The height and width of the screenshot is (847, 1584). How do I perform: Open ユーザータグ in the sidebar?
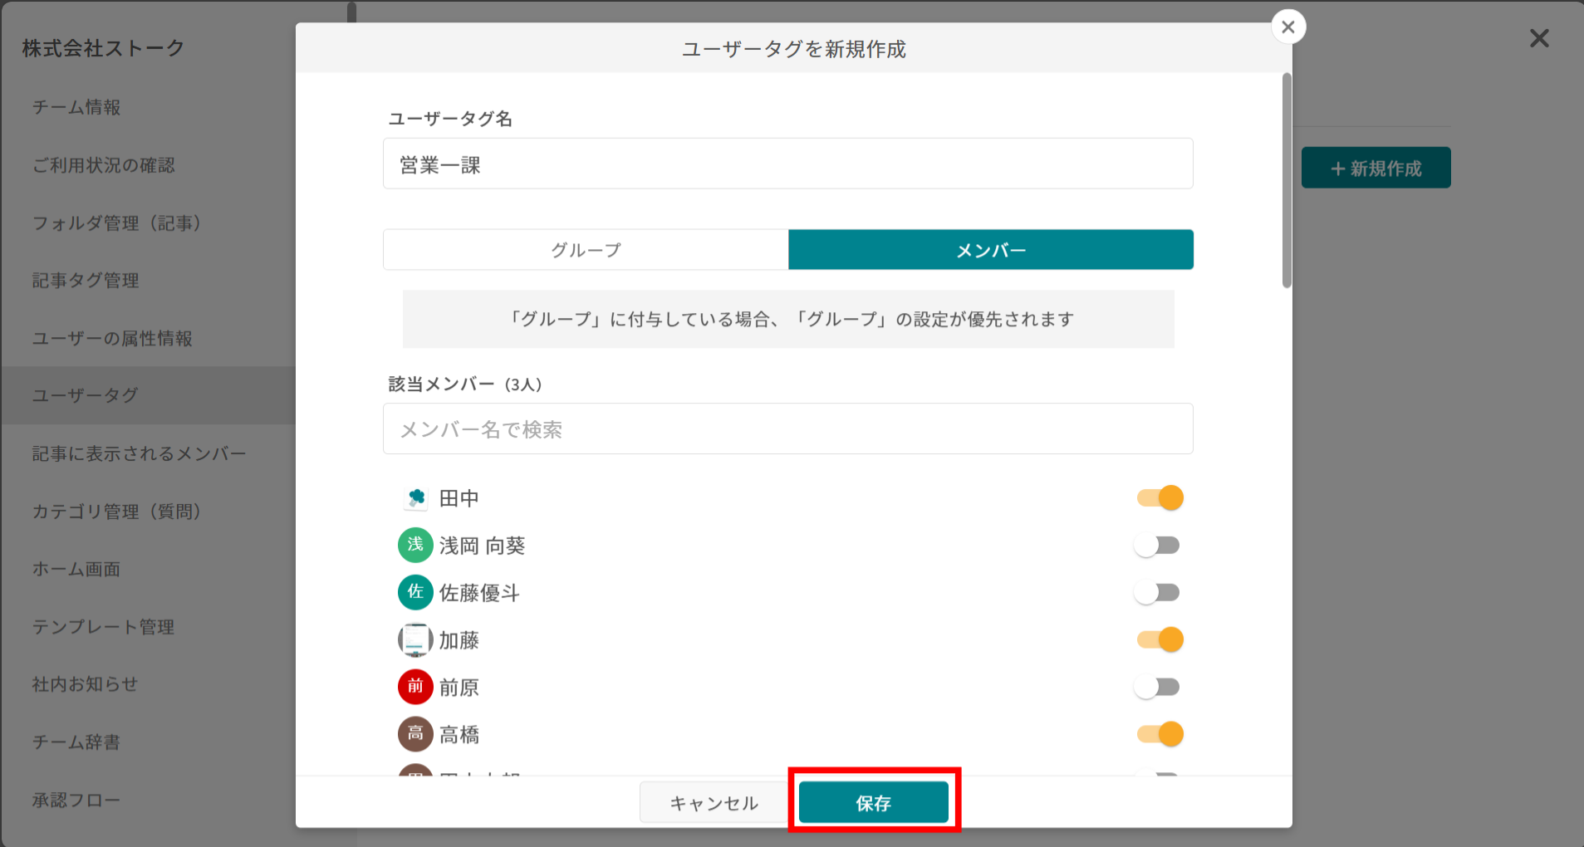click(84, 395)
